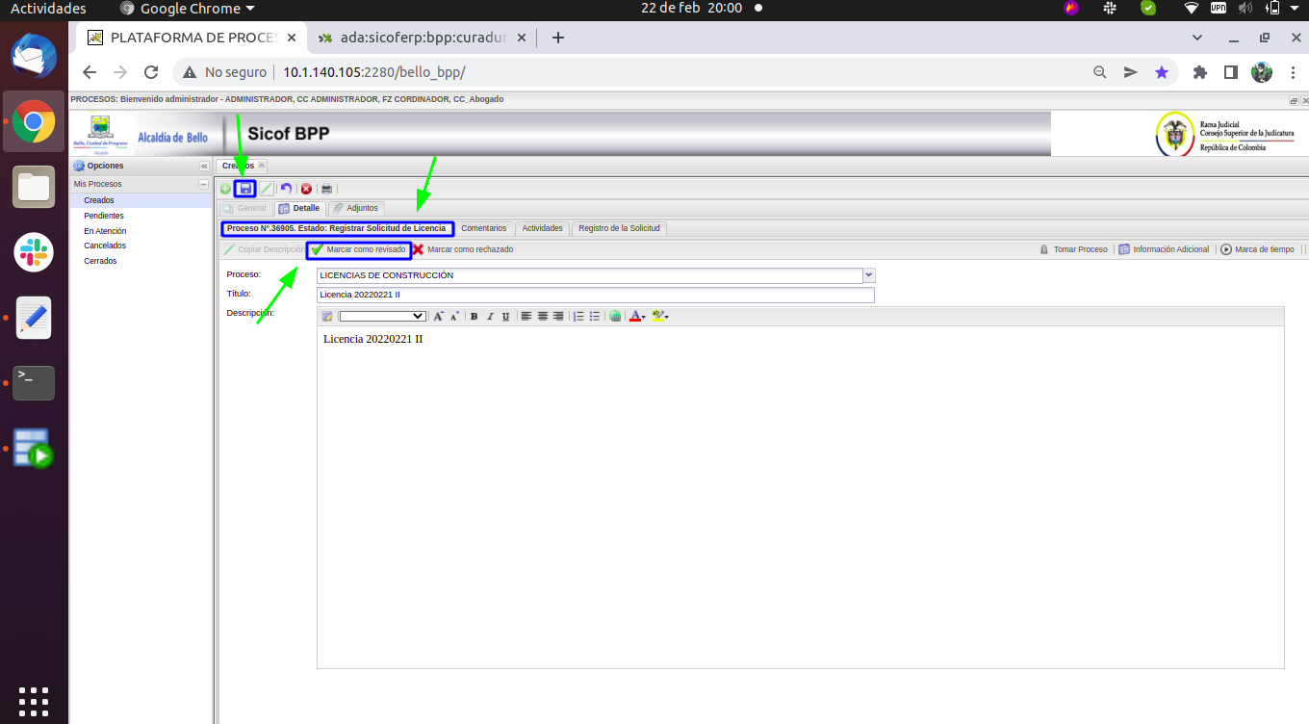Click the Título input field
The width and height of the screenshot is (1309, 724).
pyautogui.click(x=595, y=295)
